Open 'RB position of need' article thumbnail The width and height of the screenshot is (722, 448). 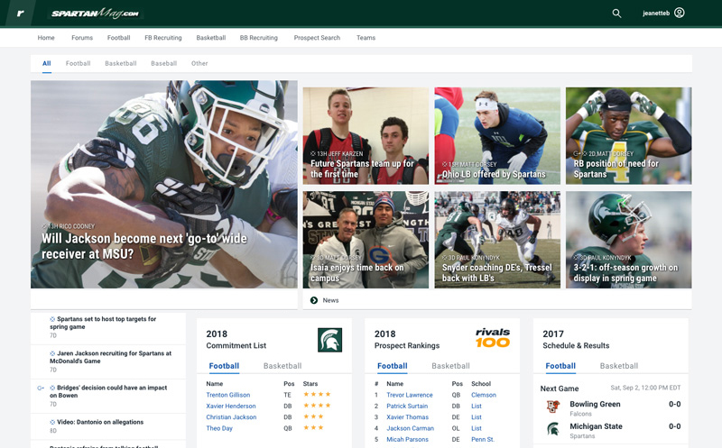(628, 136)
